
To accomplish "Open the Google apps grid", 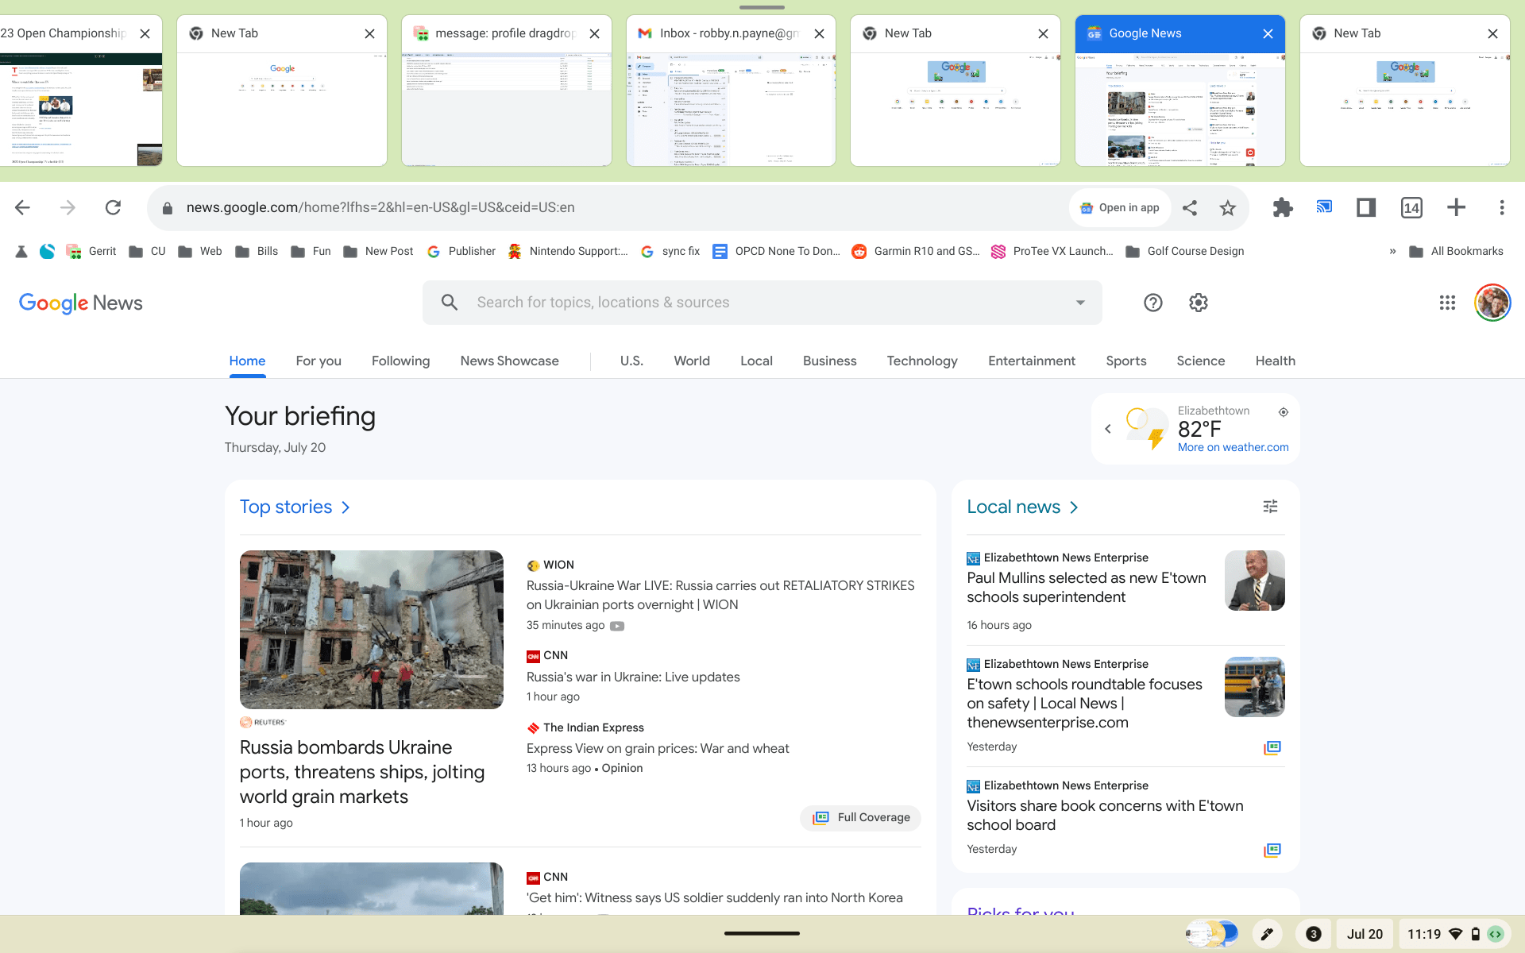I will coord(1447,303).
